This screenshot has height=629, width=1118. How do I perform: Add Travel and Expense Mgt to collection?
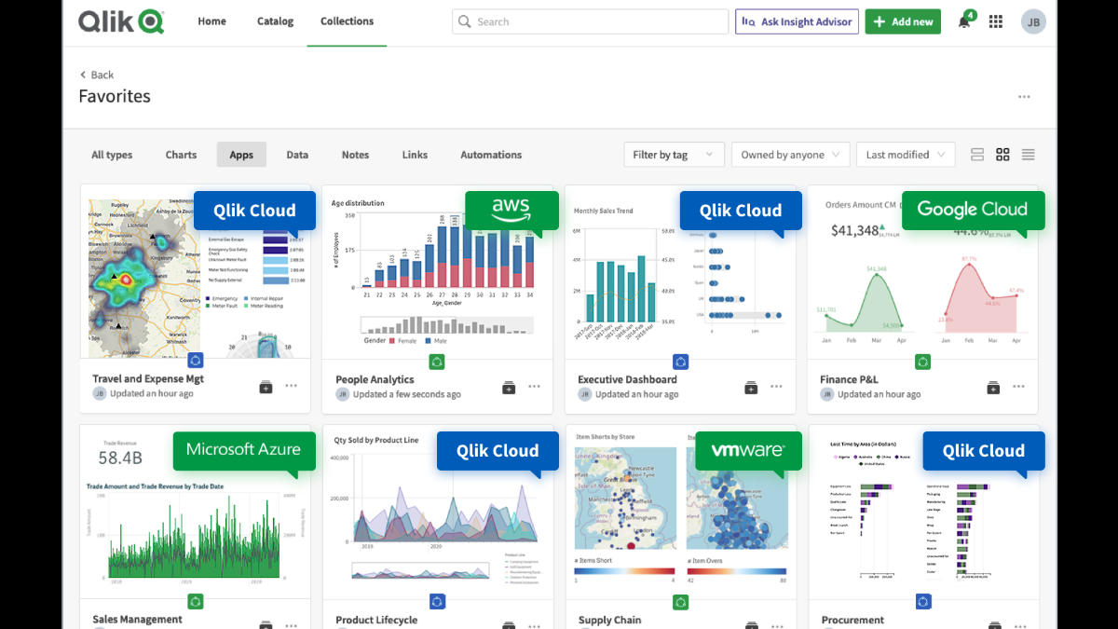pyautogui.click(x=266, y=387)
